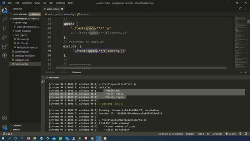The width and height of the screenshot is (250, 141).
Task: Open Brave browser from taskbar
Action: (x=86, y=138)
